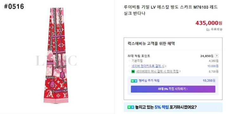The image size is (227, 114).
Task: Click the N+ badge in the 5% 적립 banner
Action: coord(131,107)
